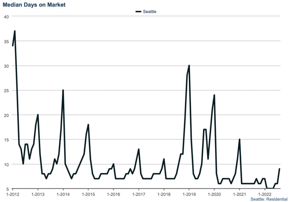Select the 1-2019 x-axis label

click(189, 194)
